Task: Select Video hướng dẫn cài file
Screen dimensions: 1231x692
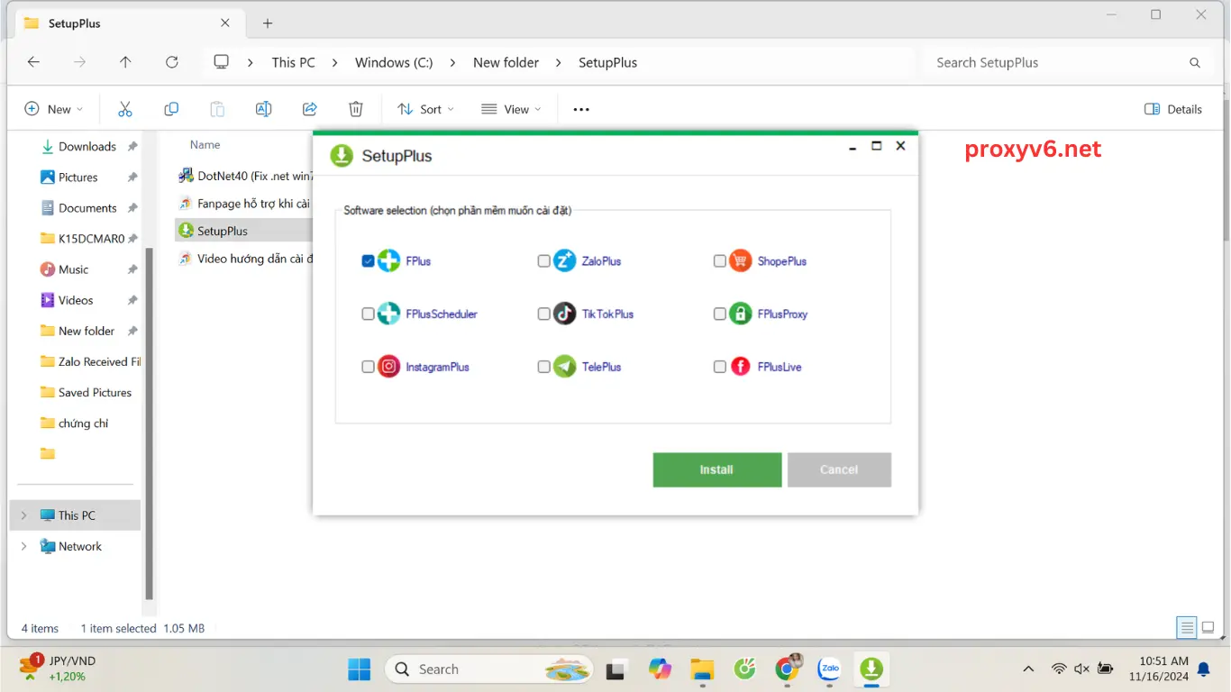Action: pos(245,259)
